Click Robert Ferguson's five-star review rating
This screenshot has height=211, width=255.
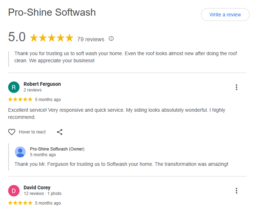[20, 99]
